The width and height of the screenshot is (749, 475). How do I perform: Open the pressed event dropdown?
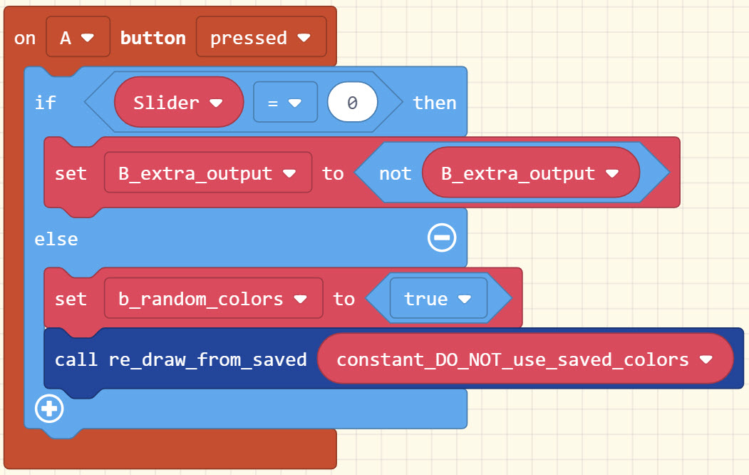coord(305,37)
